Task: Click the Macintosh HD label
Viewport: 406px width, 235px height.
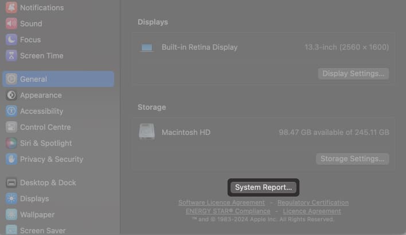Action: (186, 132)
